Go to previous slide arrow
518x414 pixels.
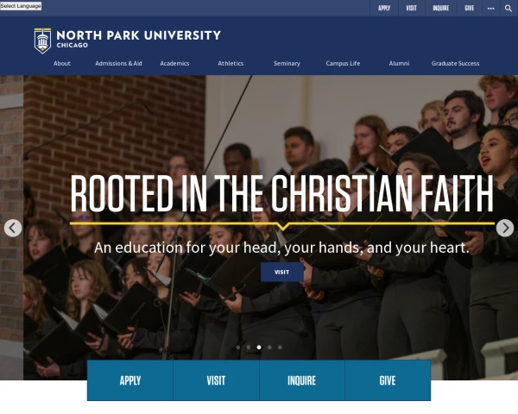(x=13, y=228)
